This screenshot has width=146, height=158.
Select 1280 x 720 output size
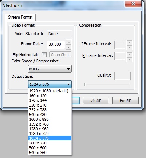50,134
